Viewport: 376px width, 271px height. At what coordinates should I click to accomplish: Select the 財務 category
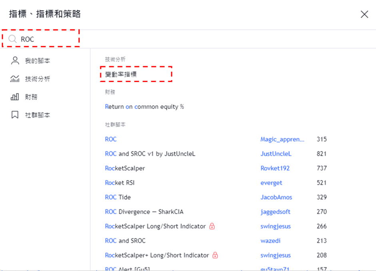pos(31,97)
